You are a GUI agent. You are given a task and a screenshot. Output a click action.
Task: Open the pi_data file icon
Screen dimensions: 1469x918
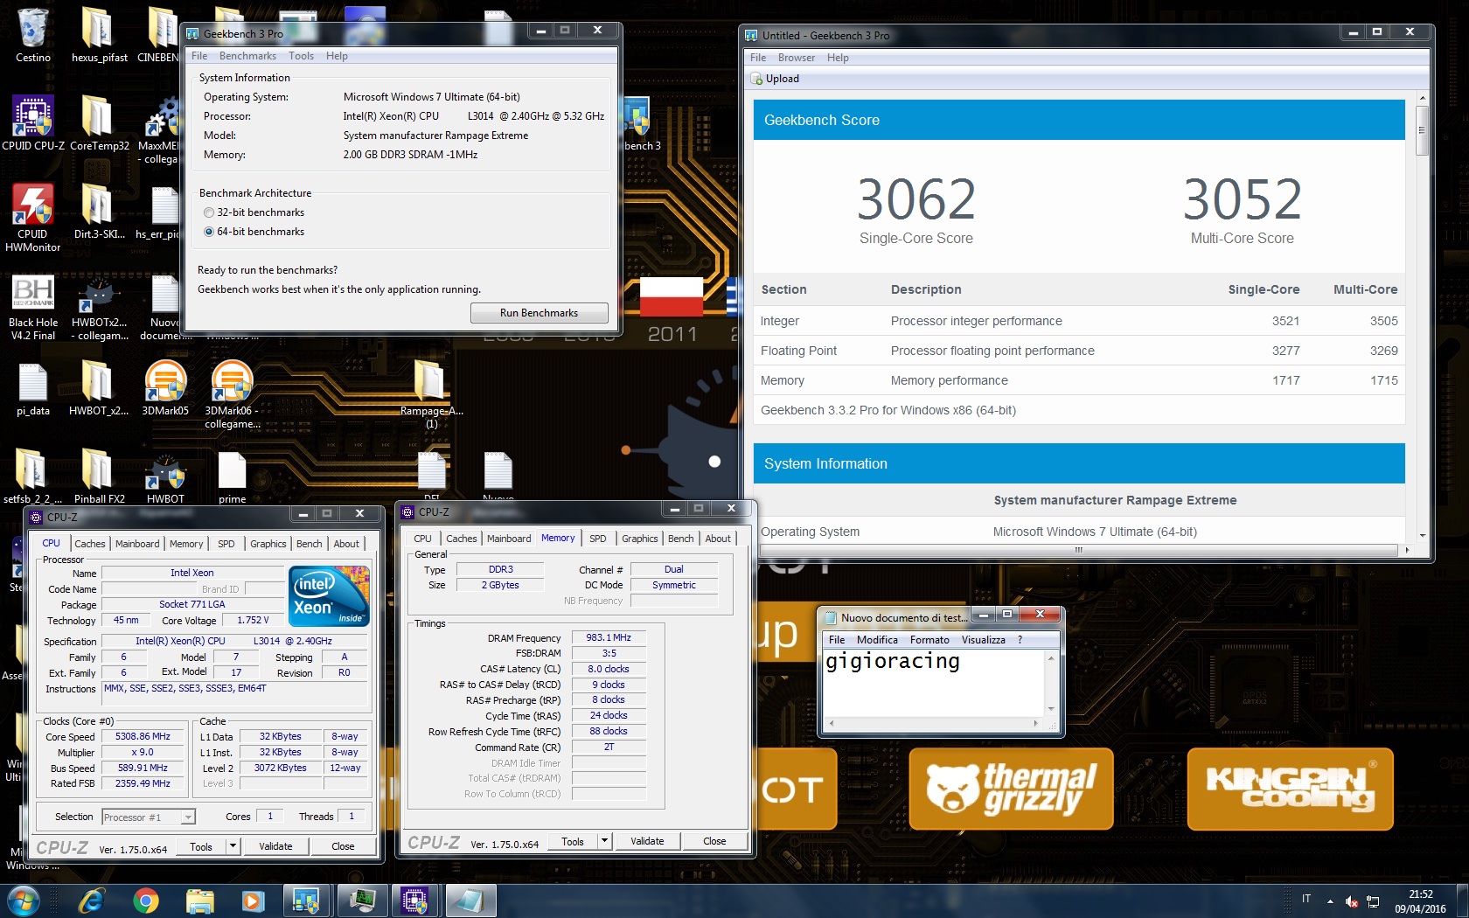point(33,388)
